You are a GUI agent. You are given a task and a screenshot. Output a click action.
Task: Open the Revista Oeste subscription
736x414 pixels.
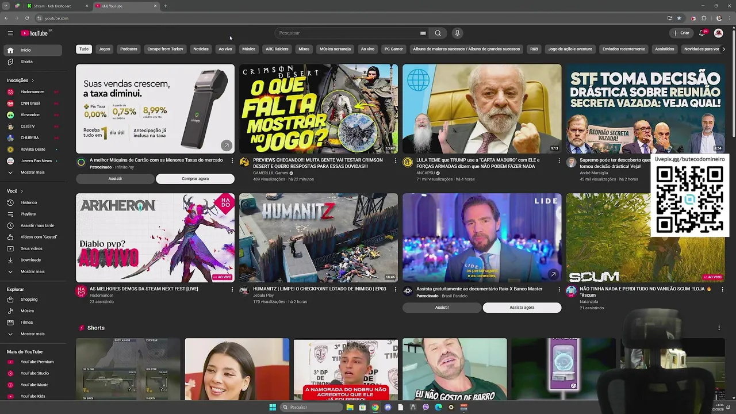[x=34, y=149]
